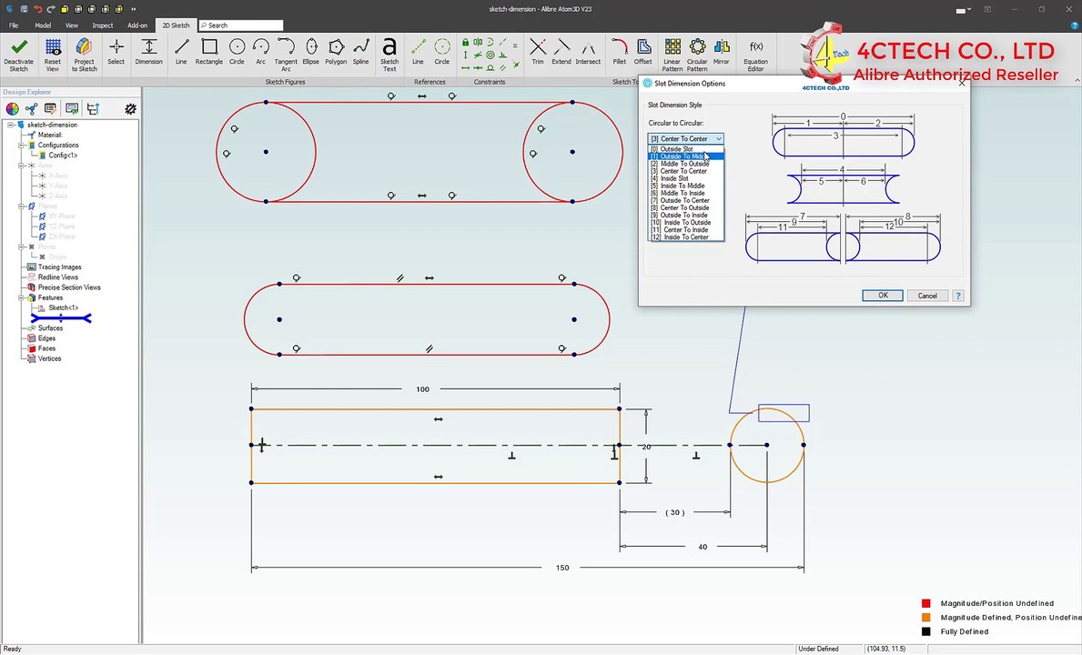Screen dimensions: 1082x655
Task: Open the Add-on tab
Action: 137,25
